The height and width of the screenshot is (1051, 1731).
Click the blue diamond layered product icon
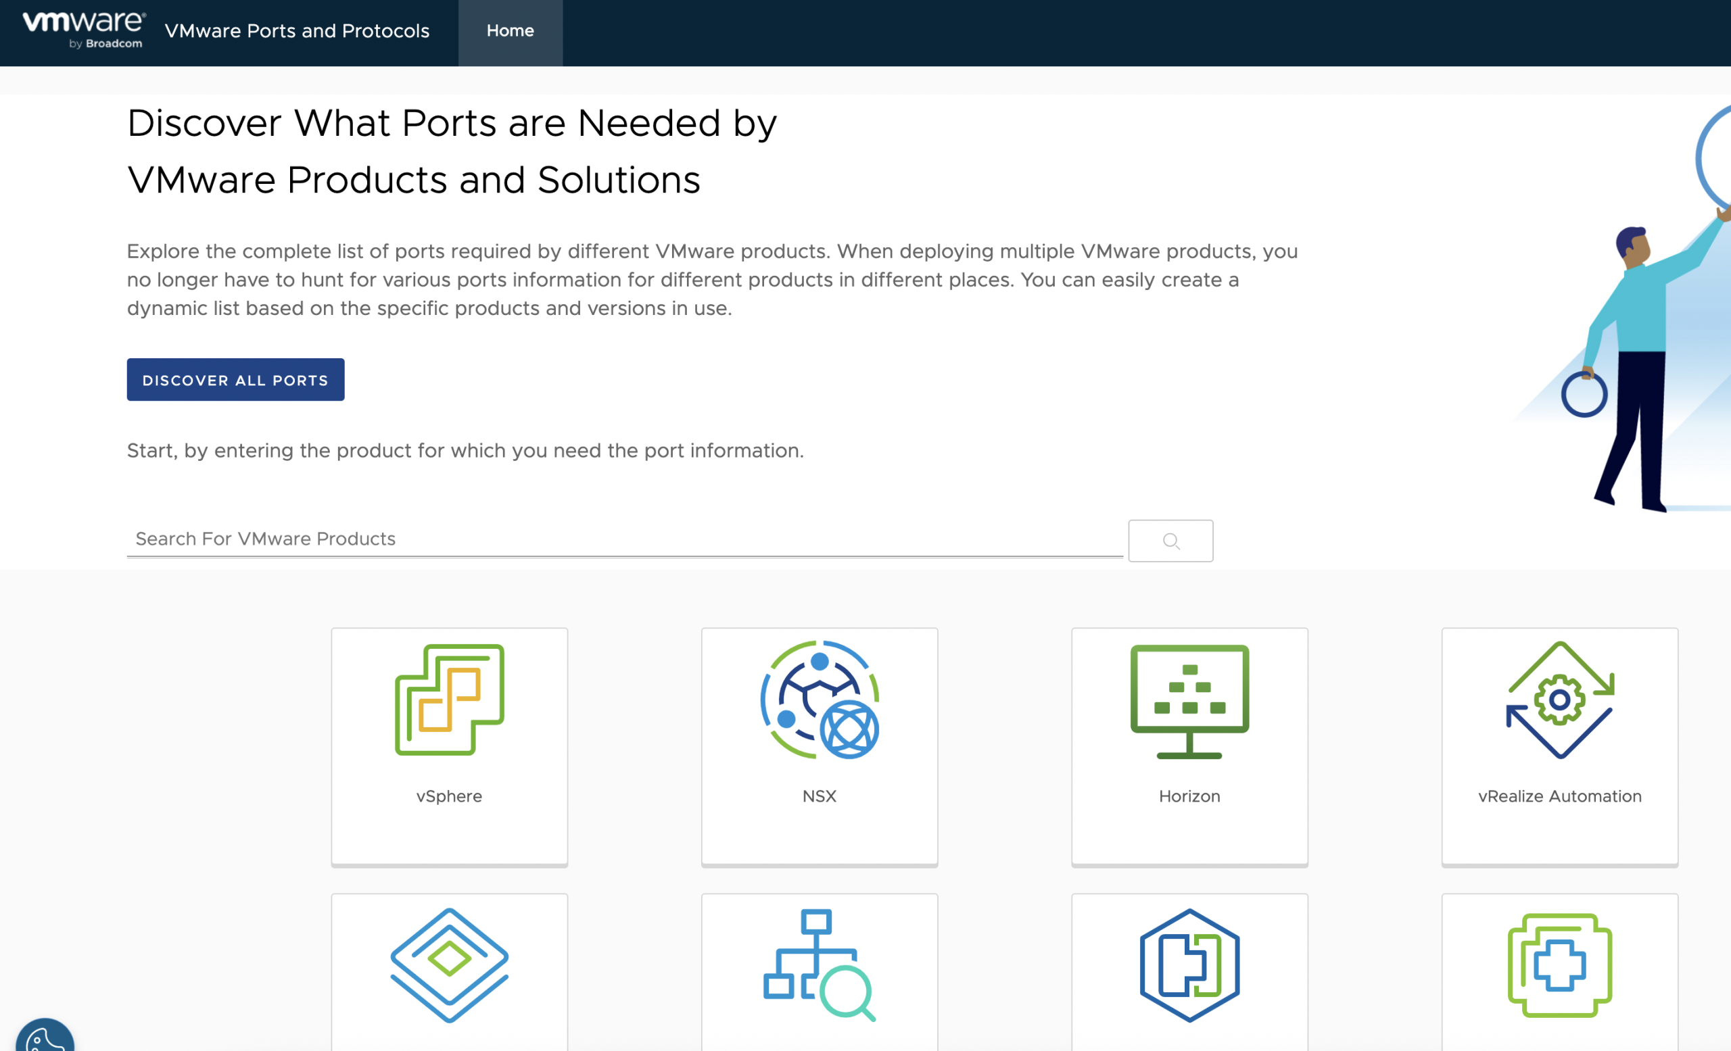pos(449,964)
